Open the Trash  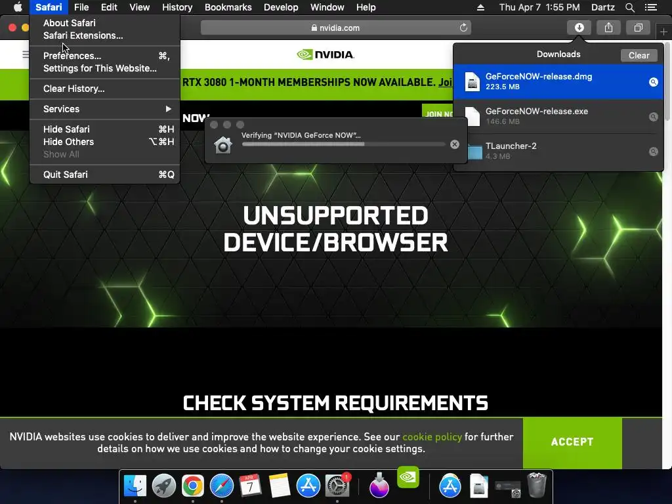point(537,486)
